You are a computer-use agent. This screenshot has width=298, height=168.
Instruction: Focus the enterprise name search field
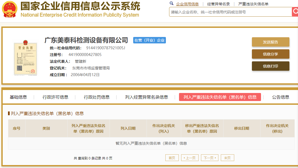230,12
